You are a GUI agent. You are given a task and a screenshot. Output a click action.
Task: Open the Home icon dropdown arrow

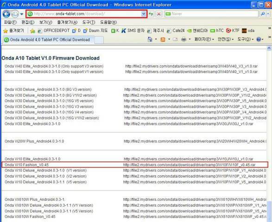pyautogui.click(x=156, y=39)
